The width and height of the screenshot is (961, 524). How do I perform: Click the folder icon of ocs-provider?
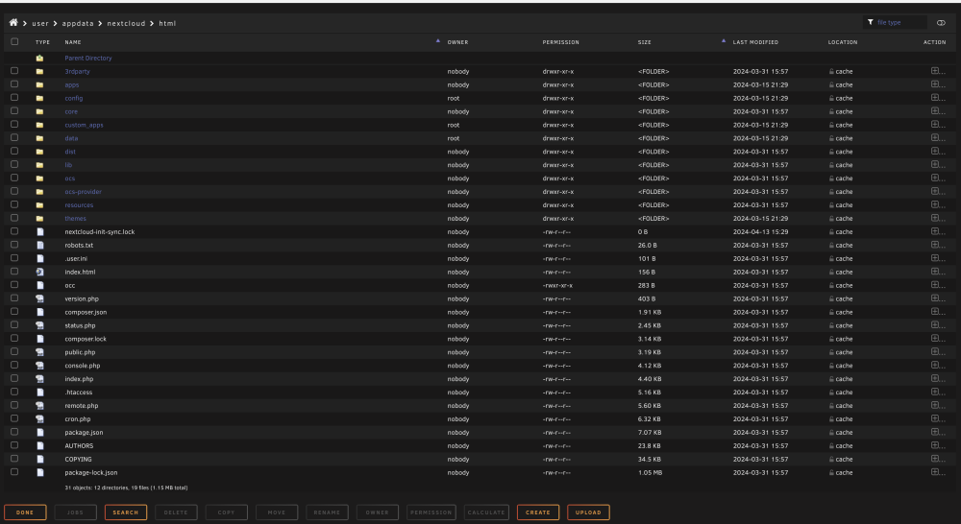pos(39,192)
